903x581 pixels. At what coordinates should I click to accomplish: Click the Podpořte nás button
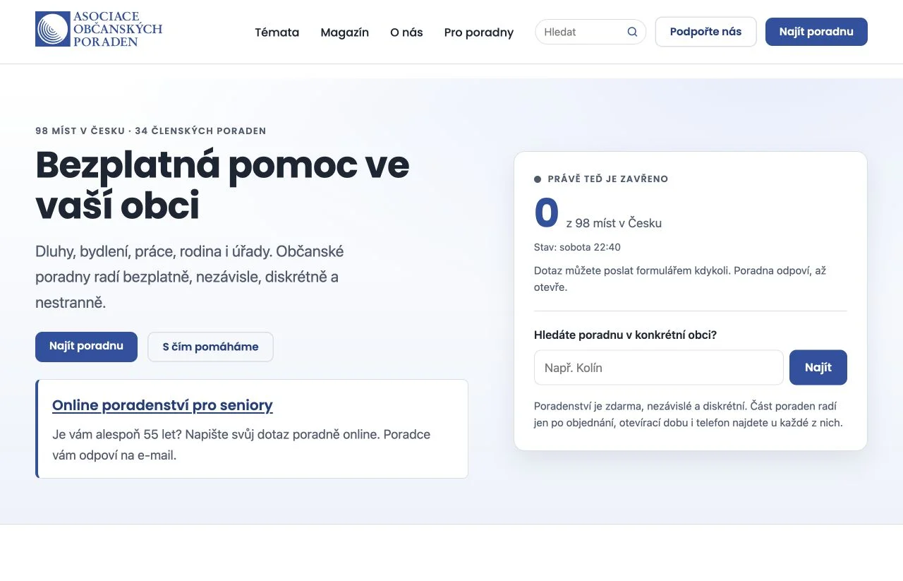705,32
